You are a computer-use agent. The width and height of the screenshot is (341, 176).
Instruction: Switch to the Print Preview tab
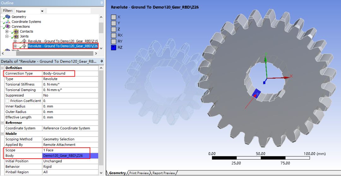pyautogui.click(x=139, y=173)
